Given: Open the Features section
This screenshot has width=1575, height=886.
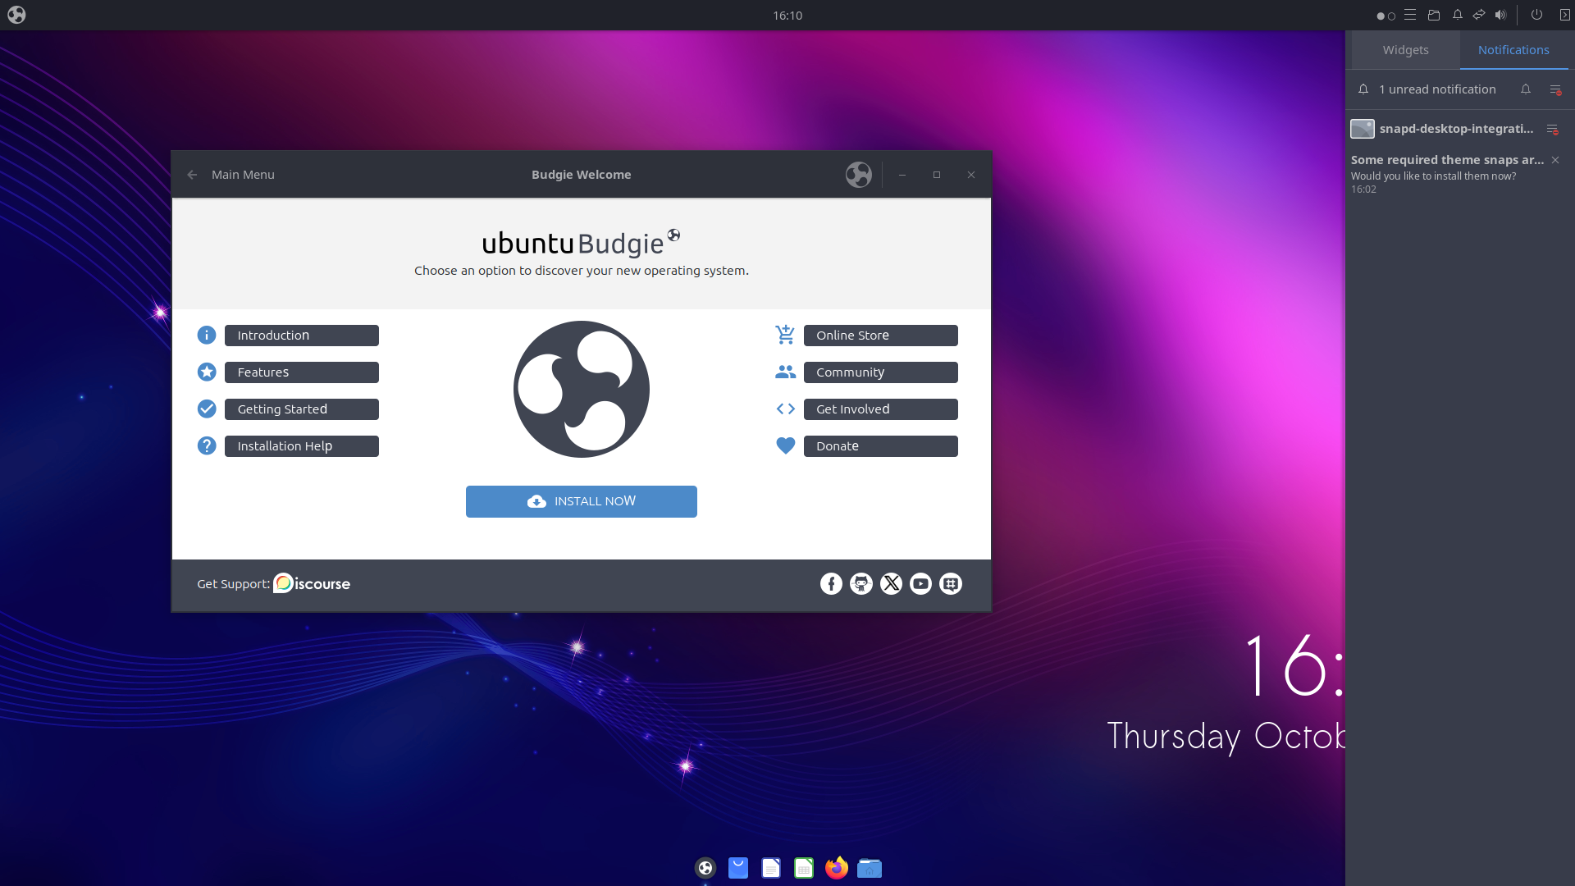Looking at the screenshot, I should point(302,372).
